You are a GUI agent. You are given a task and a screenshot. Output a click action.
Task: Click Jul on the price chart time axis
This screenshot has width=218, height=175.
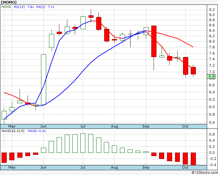click(83, 126)
